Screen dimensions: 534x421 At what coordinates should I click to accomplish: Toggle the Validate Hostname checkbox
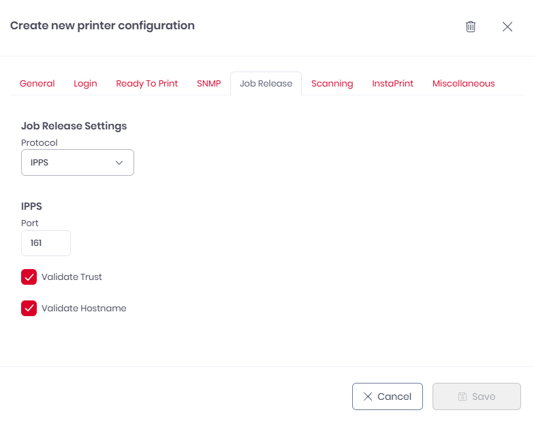29,308
